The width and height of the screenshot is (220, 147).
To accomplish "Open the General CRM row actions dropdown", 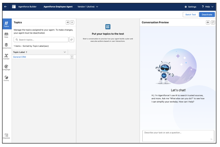I will (x=72, y=57).
